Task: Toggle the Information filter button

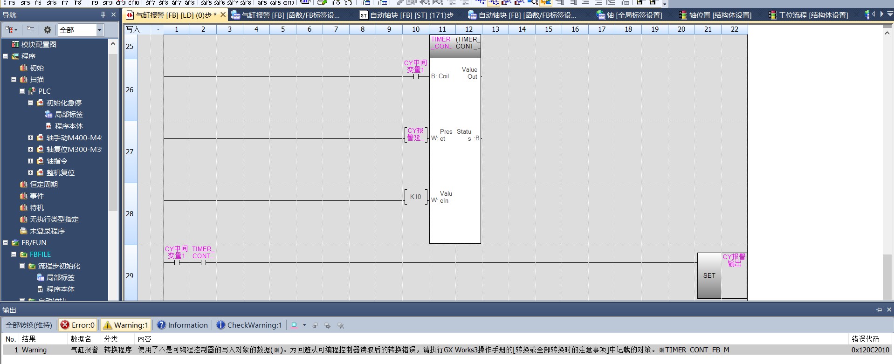Action: (182, 325)
